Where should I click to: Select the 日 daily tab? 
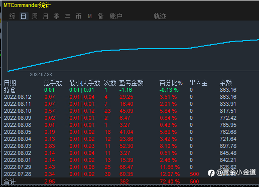click(24, 16)
